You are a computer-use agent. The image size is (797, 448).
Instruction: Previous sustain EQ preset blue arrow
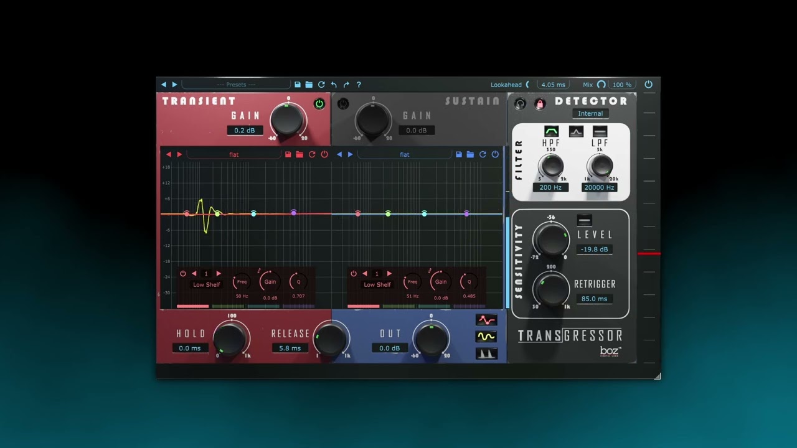point(339,154)
